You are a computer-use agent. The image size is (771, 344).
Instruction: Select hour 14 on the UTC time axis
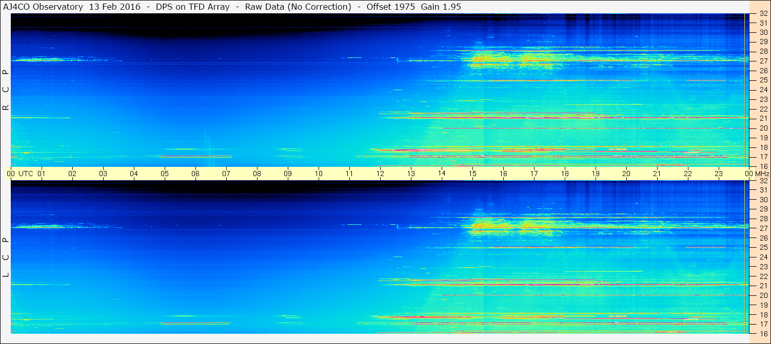point(442,174)
